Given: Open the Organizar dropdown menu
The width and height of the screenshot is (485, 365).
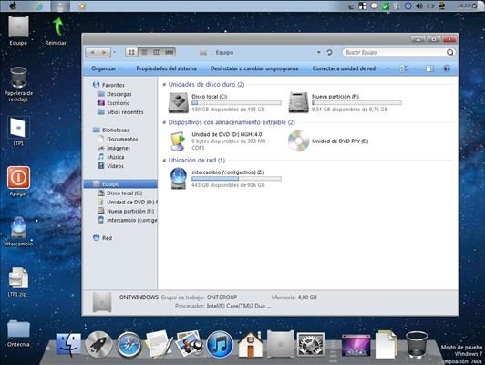Looking at the screenshot, I should (x=107, y=68).
